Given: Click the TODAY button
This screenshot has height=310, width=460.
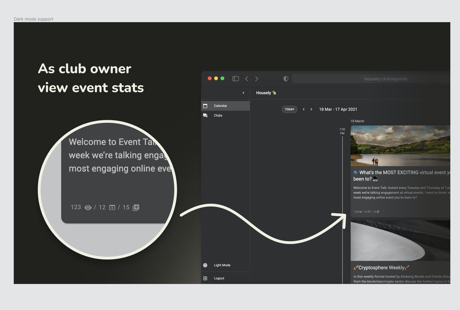Looking at the screenshot, I should [290, 109].
